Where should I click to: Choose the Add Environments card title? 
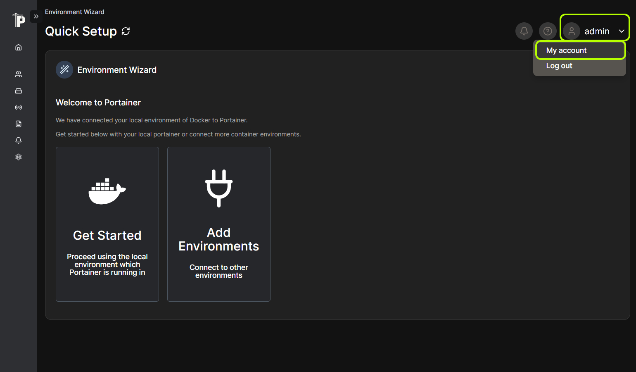coord(219,239)
